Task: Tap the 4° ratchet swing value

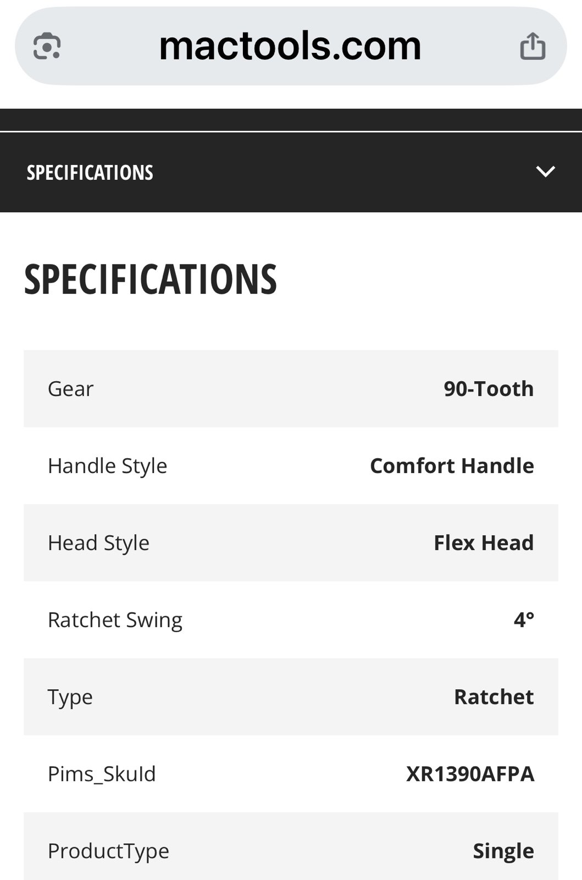Action: (x=524, y=620)
